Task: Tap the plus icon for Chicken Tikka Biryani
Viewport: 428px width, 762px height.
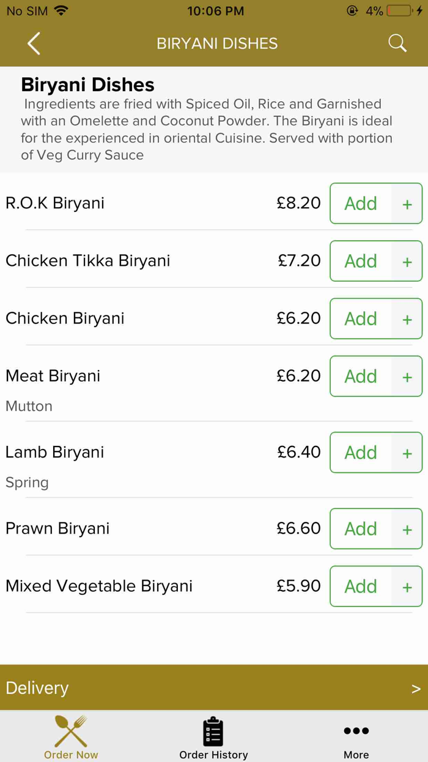Action: pos(407,262)
